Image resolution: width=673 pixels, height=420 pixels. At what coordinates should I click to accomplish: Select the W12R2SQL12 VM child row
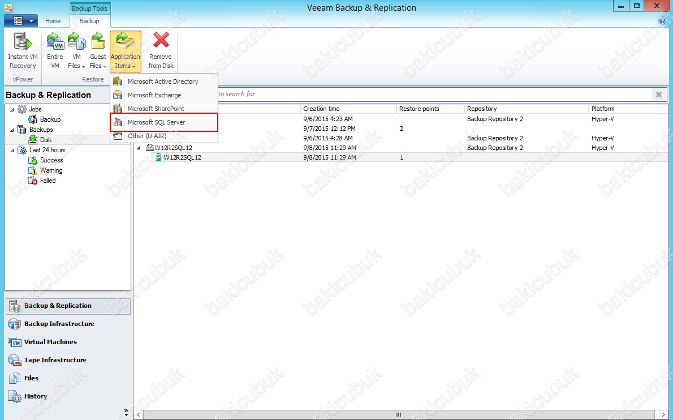pyautogui.click(x=182, y=157)
